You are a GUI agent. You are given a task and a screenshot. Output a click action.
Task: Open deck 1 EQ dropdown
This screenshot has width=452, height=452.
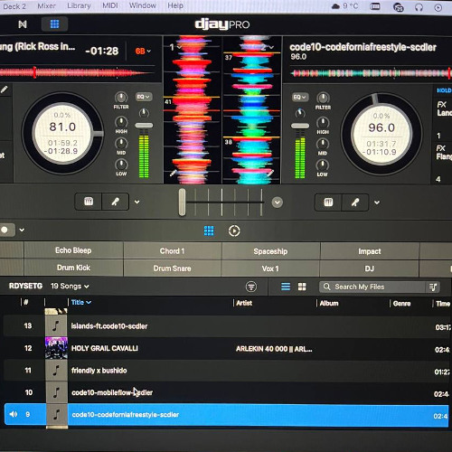pos(144,97)
